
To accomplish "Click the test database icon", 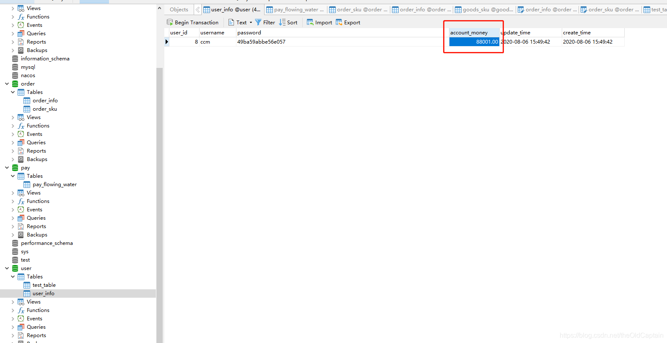I will (15, 260).
